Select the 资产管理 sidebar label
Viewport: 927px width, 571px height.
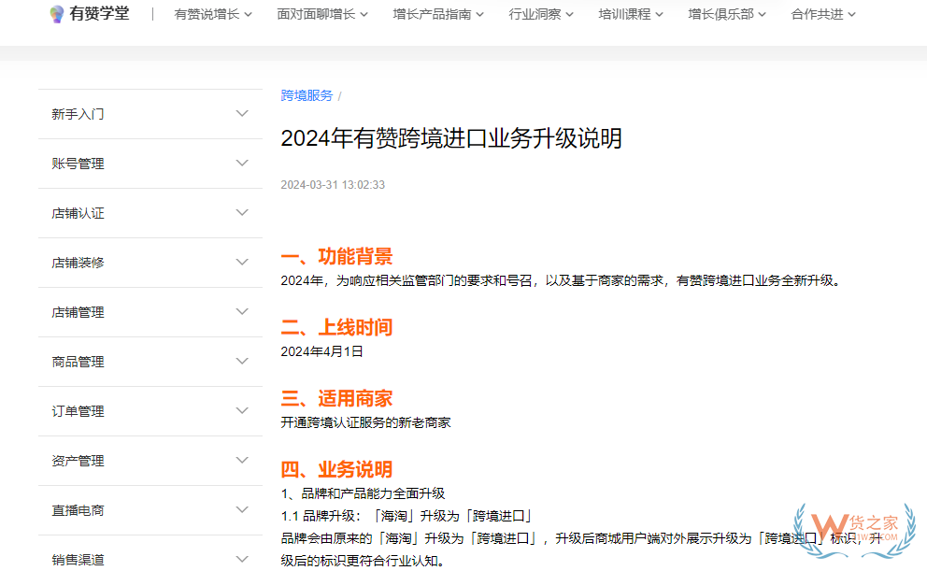78,461
